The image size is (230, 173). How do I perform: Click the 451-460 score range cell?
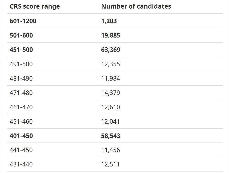tap(21, 122)
